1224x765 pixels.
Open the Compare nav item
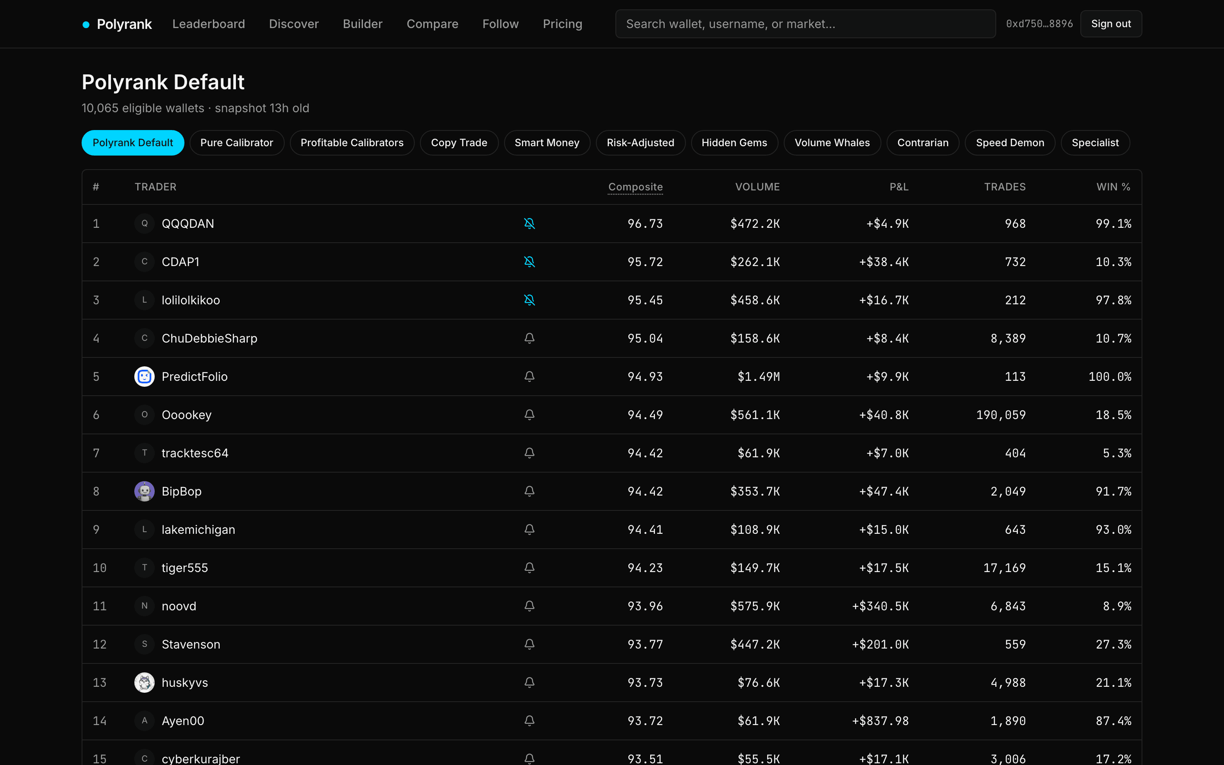433,24
